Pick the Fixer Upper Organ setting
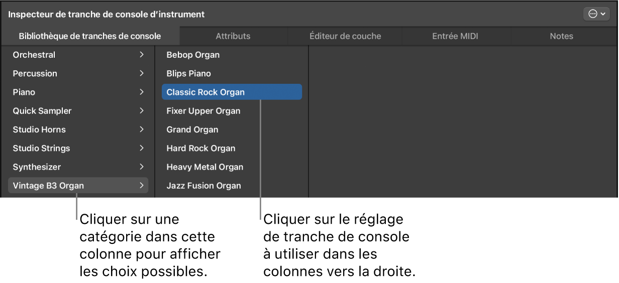The height and width of the screenshot is (283, 619). coord(203,111)
